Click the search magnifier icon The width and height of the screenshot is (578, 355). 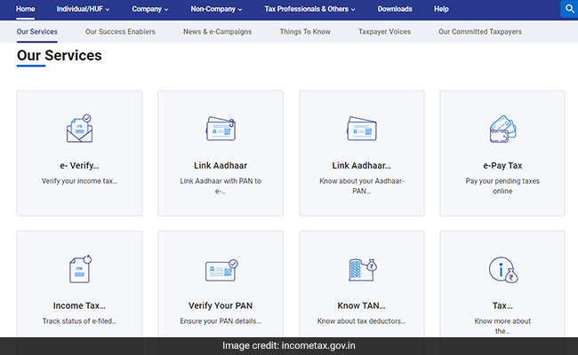click(568, 9)
